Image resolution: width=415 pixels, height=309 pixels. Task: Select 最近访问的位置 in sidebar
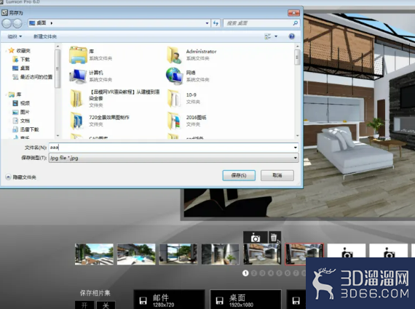[33, 77]
